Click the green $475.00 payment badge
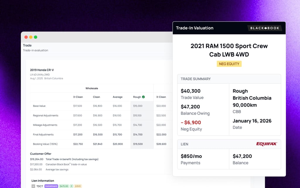This screenshot has height=188, width=300. click(64, 186)
